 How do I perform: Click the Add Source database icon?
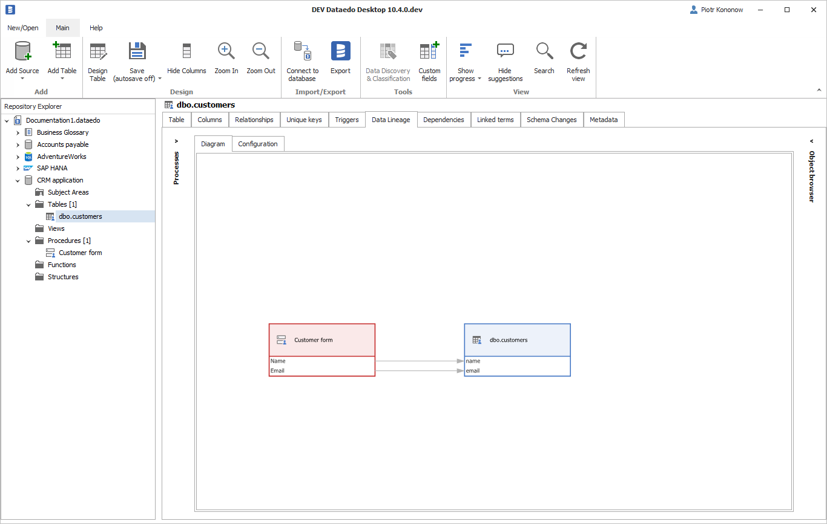click(x=22, y=52)
